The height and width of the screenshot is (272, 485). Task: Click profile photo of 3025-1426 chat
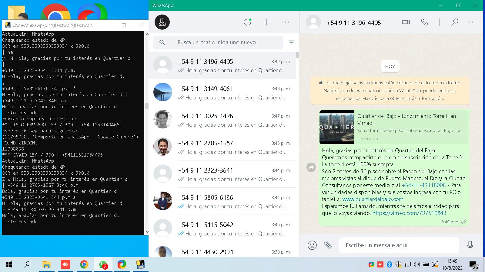pyautogui.click(x=163, y=119)
